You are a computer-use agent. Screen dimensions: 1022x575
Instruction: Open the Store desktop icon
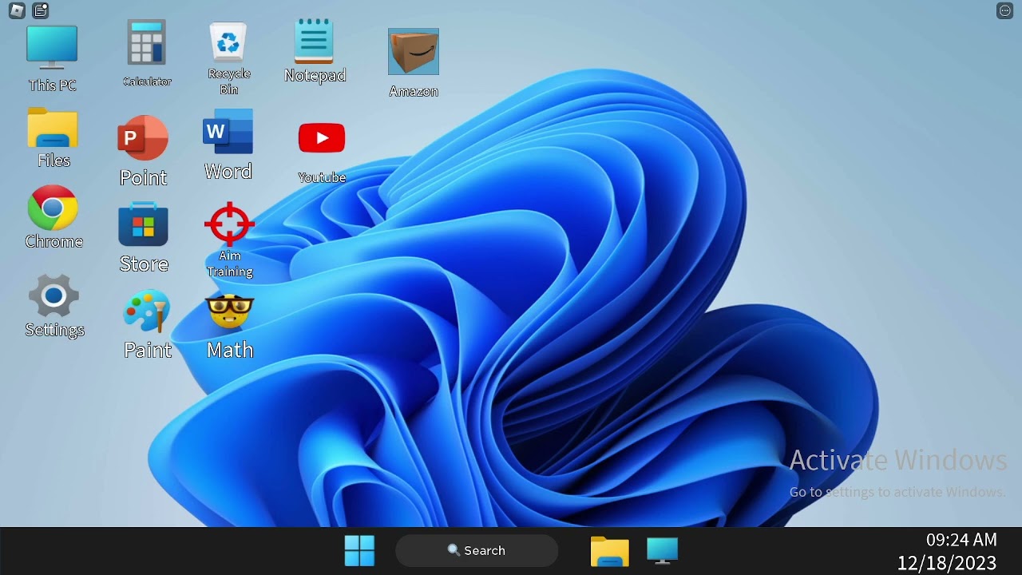point(143,224)
